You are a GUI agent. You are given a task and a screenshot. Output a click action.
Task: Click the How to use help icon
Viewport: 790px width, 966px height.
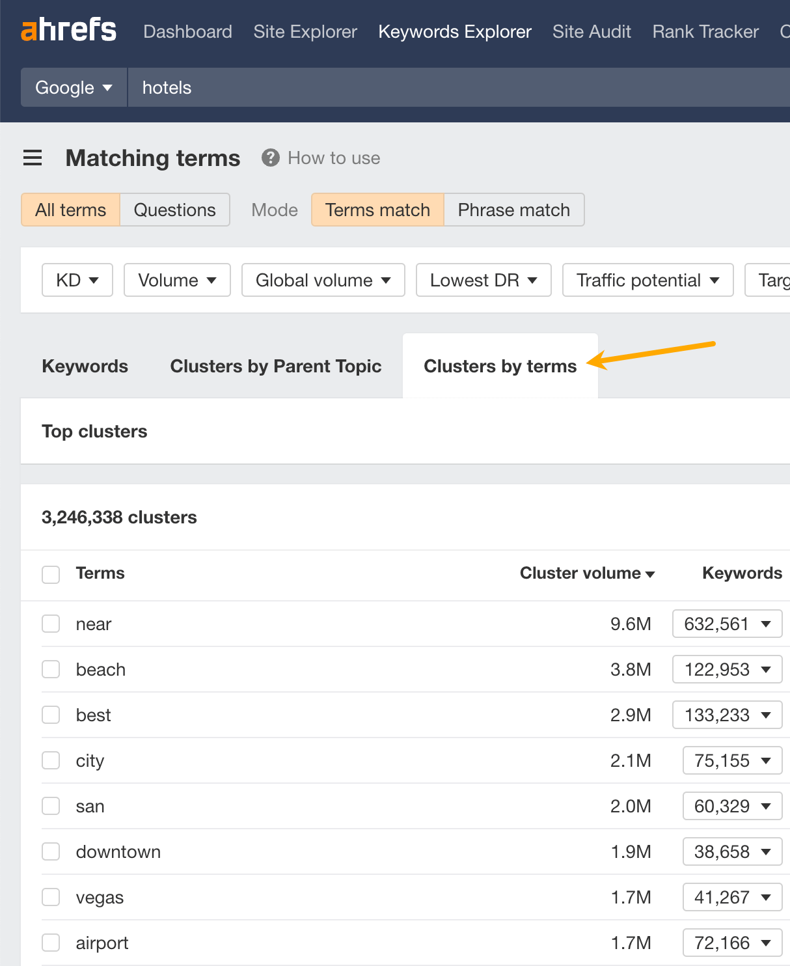[269, 158]
